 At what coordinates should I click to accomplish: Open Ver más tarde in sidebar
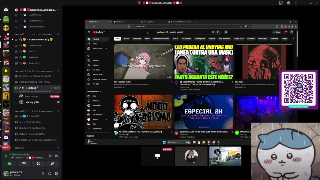point(97,74)
